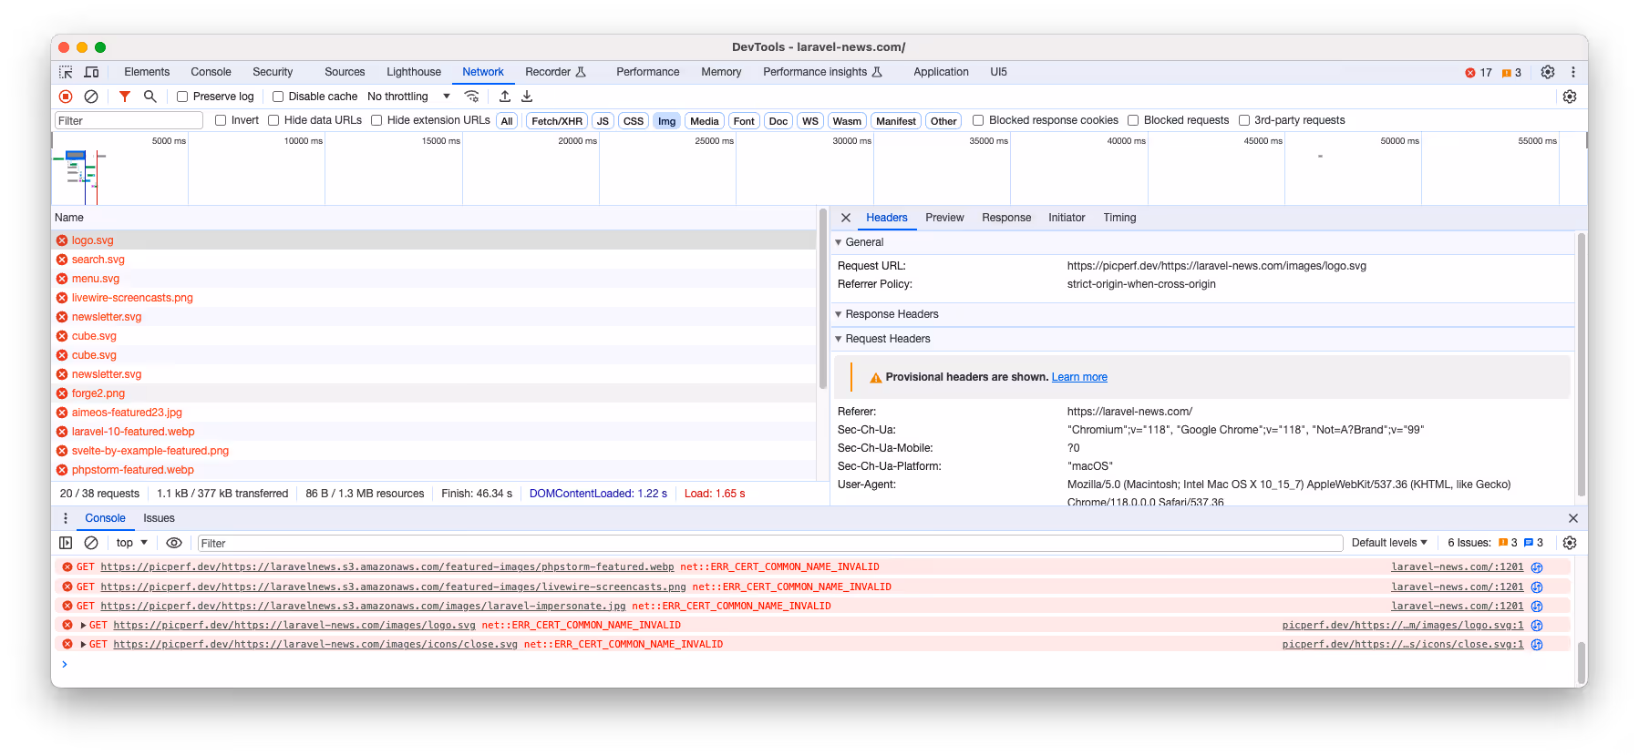The width and height of the screenshot is (1639, 755).
Task: Click the issues info message count icon
Action: click(1533, 543)
